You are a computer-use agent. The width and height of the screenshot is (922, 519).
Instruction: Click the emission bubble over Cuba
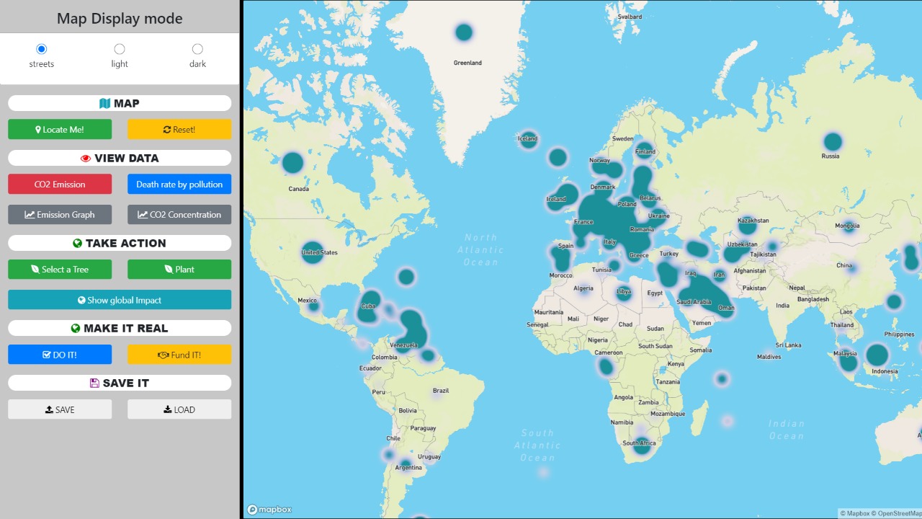tap(369, 307)
